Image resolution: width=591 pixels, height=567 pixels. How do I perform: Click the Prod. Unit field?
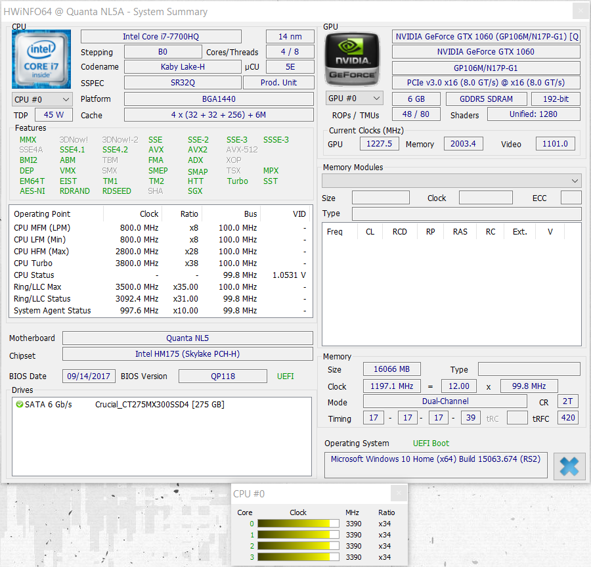click(x=278, y=83)
